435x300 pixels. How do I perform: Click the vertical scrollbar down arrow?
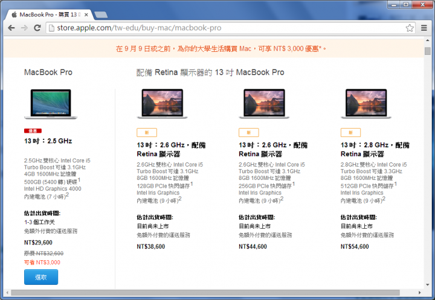[428, 285]
